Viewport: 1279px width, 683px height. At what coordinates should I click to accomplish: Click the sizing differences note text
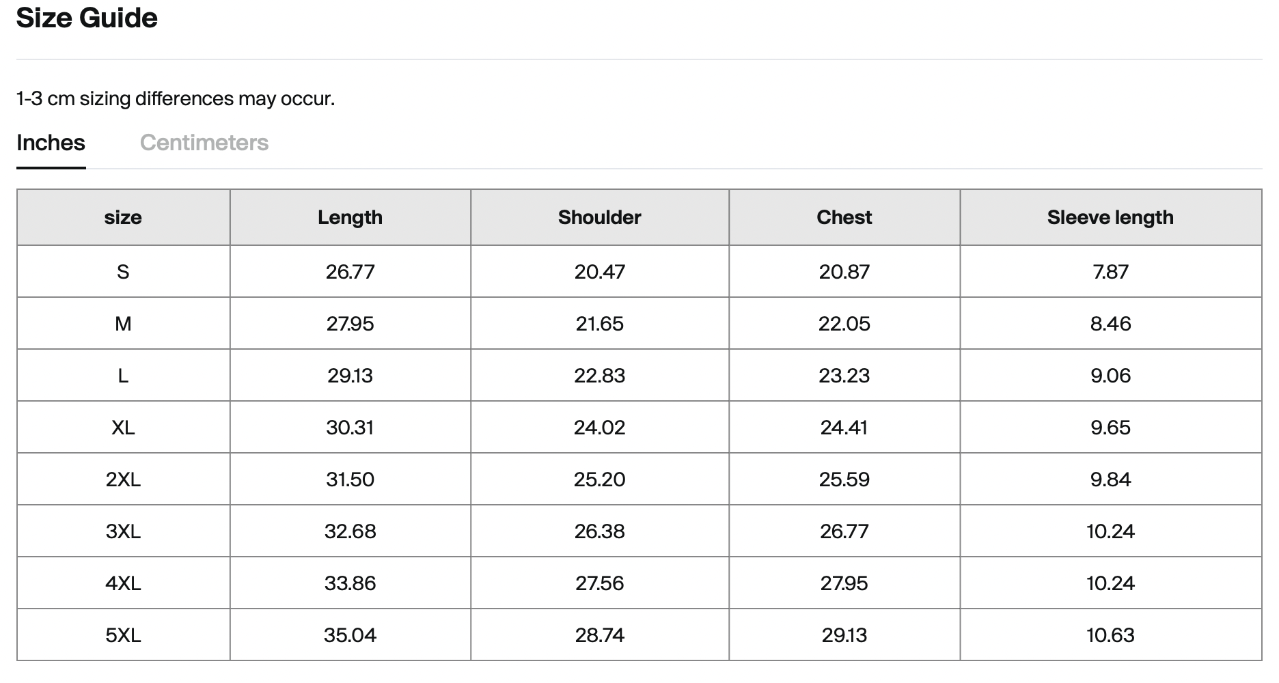pos(176,99)
